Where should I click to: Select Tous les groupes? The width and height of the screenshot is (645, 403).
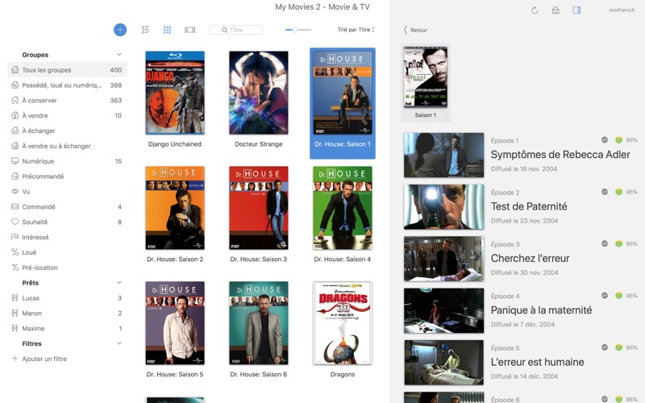[x=67, y=70]
